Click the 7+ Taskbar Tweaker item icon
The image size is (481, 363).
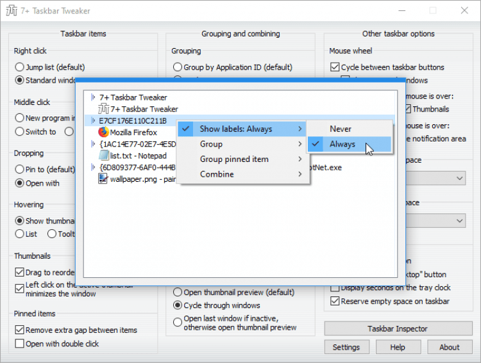pyautogui.click(x=104, y=109)
